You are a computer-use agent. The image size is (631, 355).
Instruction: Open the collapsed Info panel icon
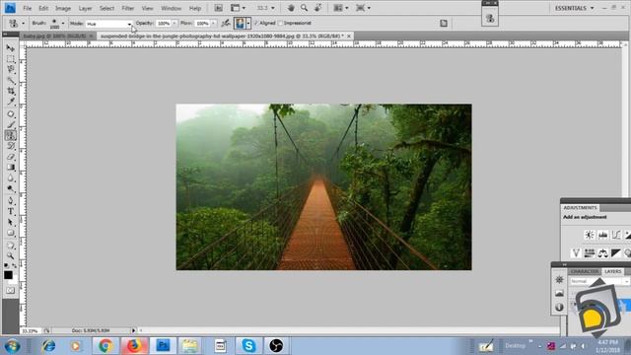click(559, 307)
